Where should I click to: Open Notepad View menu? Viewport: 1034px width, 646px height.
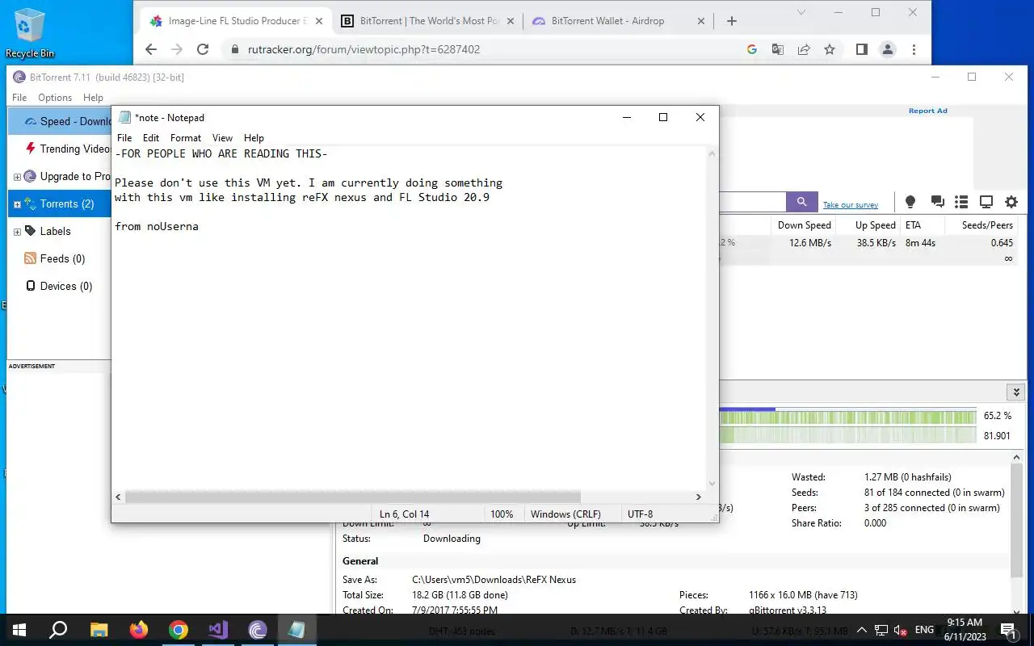coord(222,138)
